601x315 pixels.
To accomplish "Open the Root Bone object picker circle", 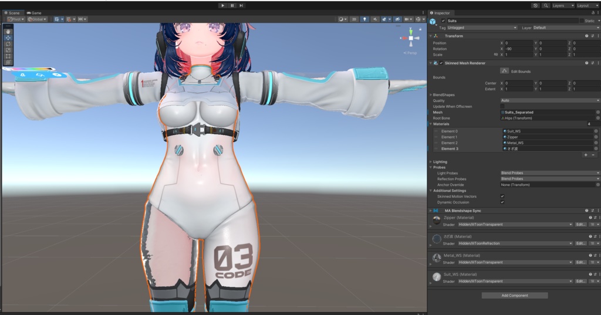I will pyautogui.click(x=597, y=118).
